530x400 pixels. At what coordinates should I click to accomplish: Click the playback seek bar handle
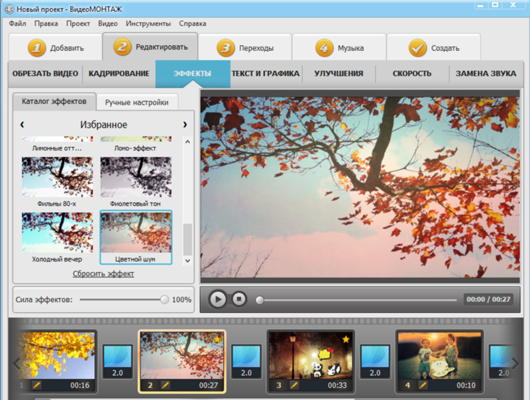[x=260, y=300]
